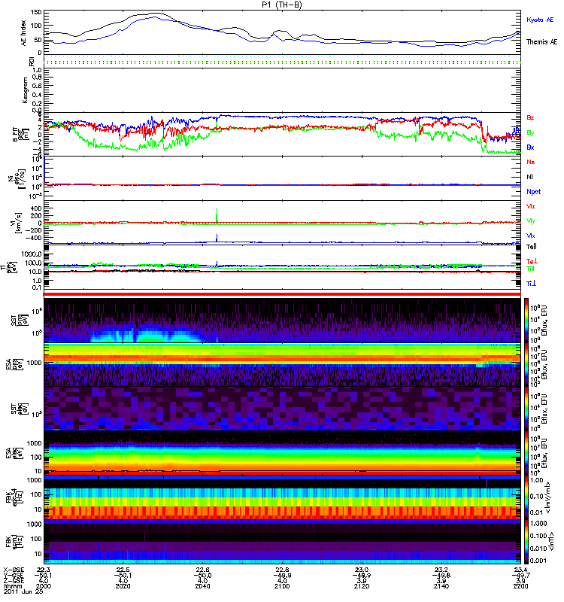Click the black "Tell" temperature legend label

[532, 247]
